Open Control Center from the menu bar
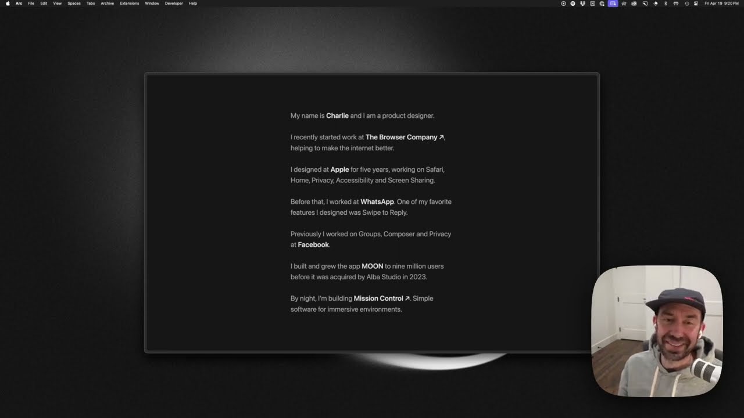 (696, 3)
